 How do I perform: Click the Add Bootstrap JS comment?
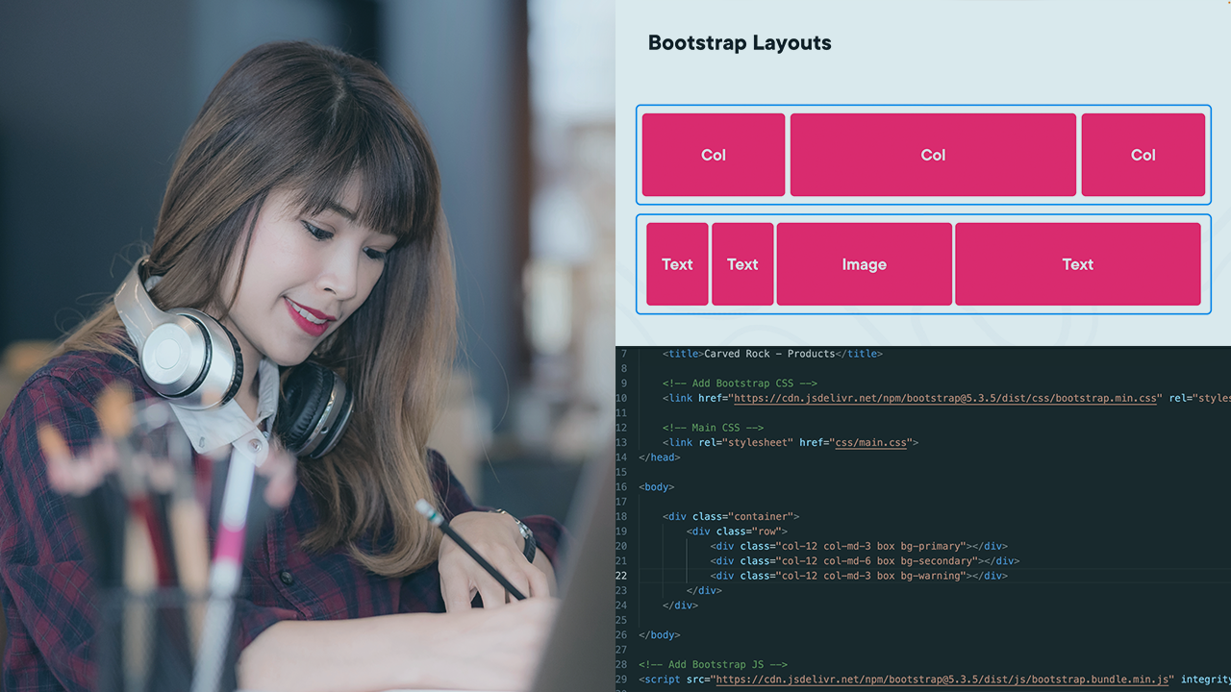[713, 664]
